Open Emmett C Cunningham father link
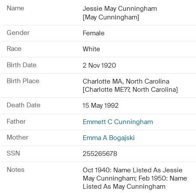Screen dimensions: 196x193 118,122
